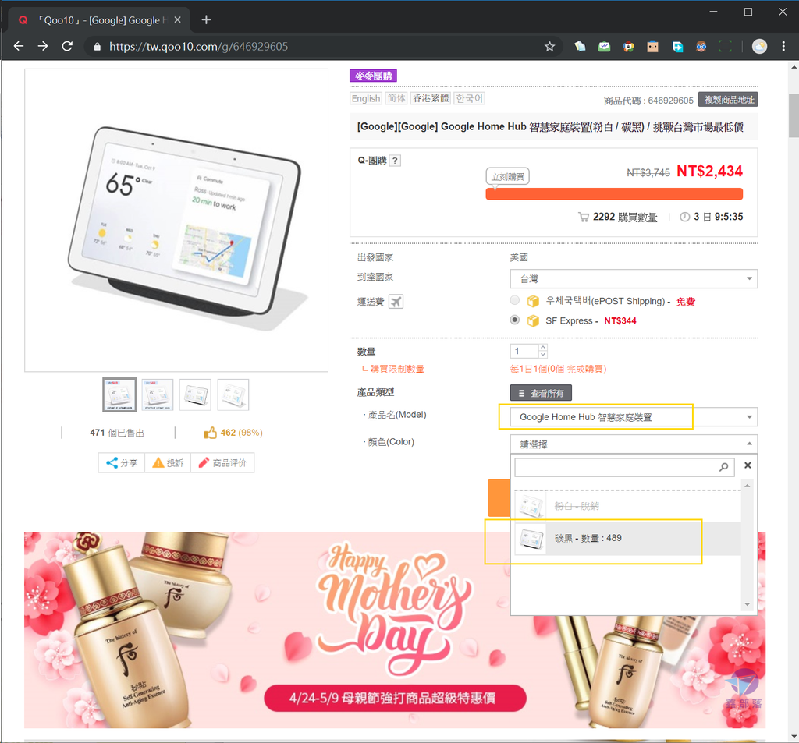Switch language to 香港繁體
The image size is (799, 743).
431,98
